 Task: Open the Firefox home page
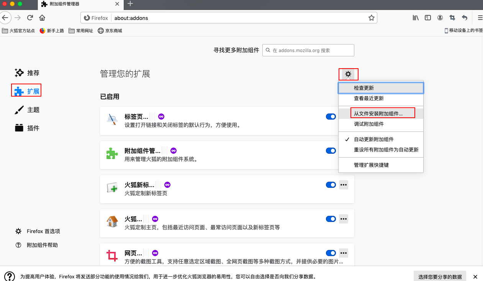point(42,18)
